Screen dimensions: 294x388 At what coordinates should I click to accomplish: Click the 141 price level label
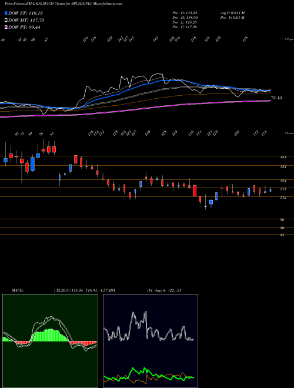click(x=283, y=157)
